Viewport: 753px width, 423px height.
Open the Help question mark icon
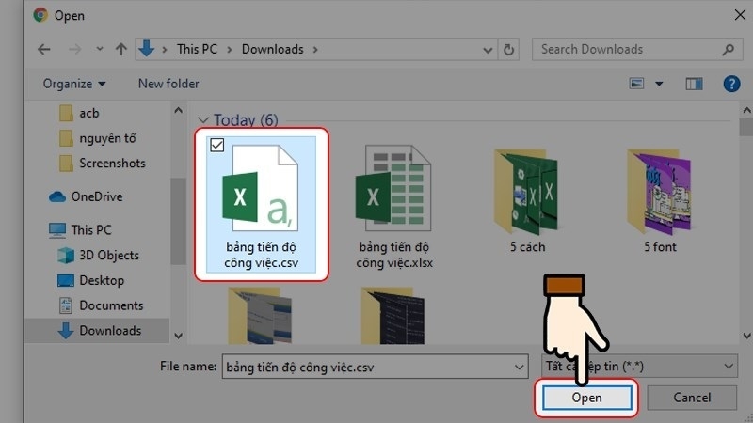[x=730, y=84]
